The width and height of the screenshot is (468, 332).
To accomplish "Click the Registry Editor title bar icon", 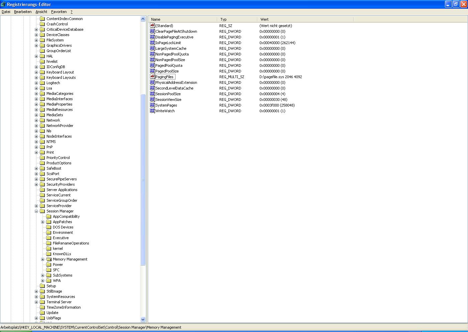I will tap(3, 4).
